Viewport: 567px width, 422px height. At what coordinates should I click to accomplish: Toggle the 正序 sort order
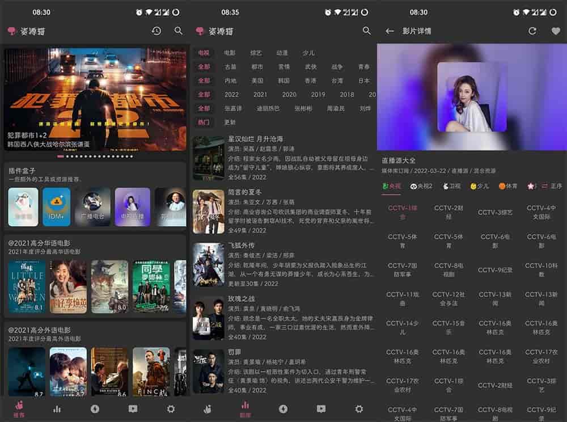552,186
